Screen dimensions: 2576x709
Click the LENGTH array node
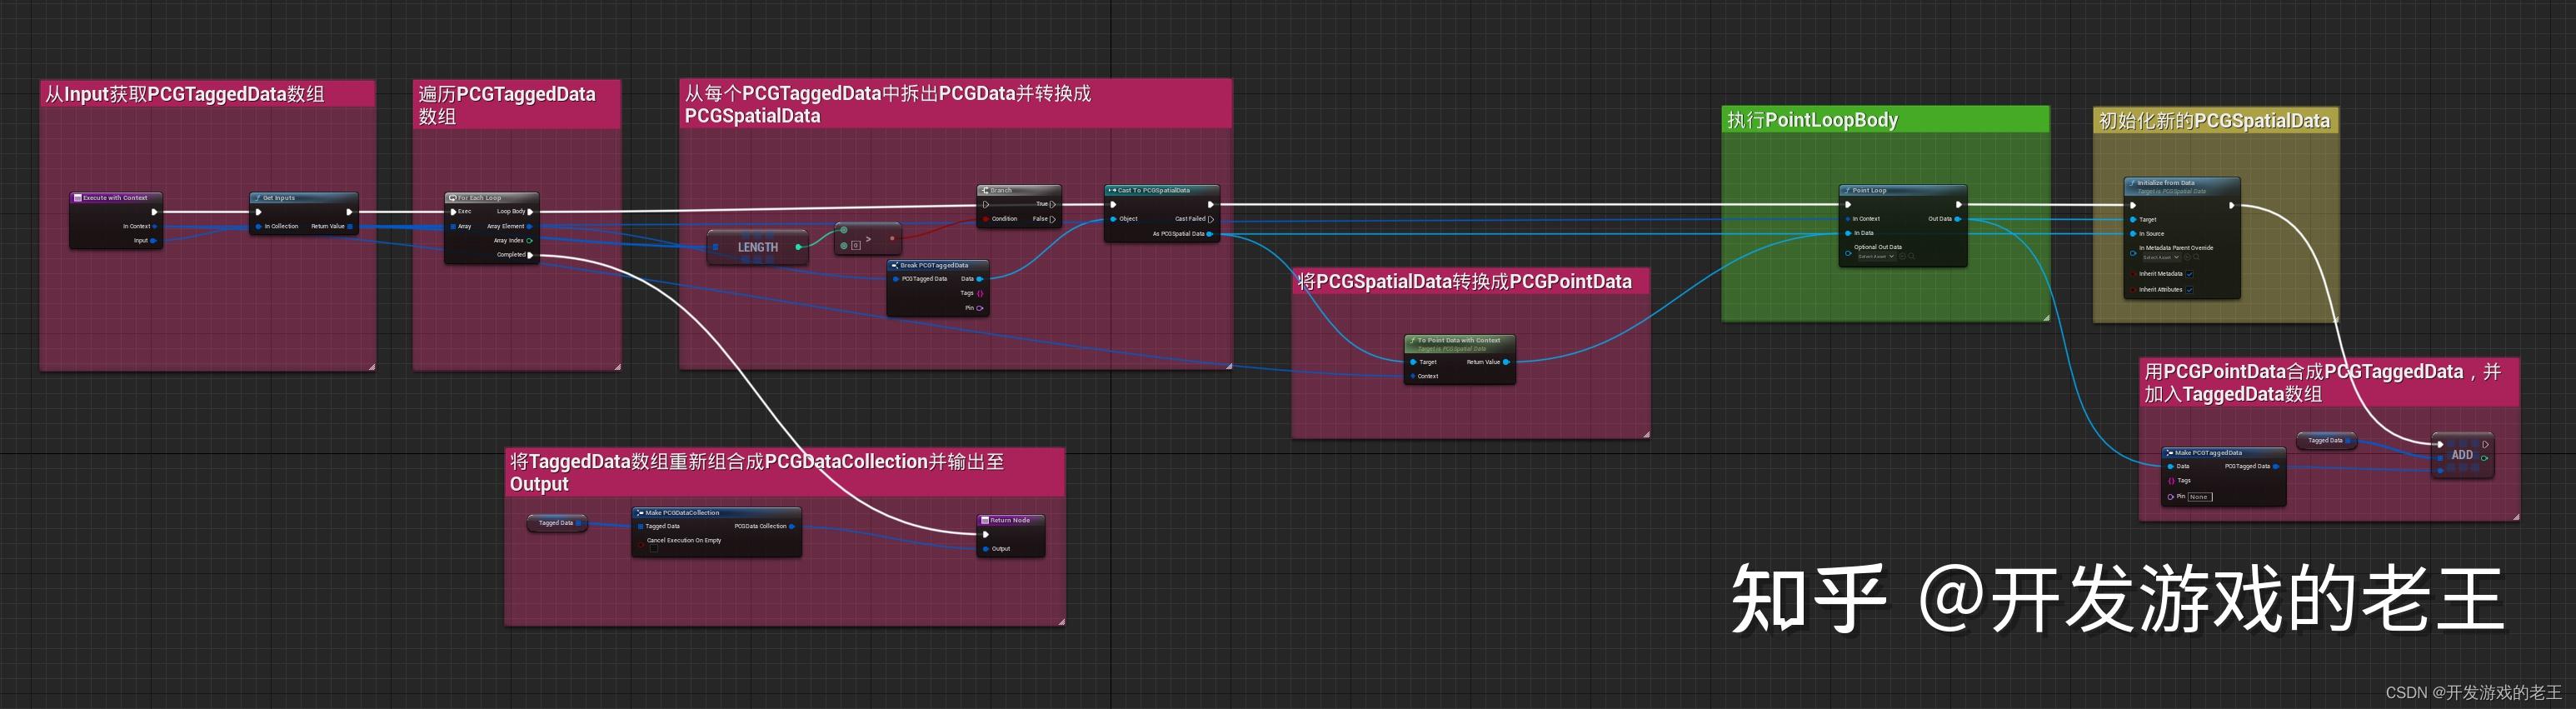point(757,247)
